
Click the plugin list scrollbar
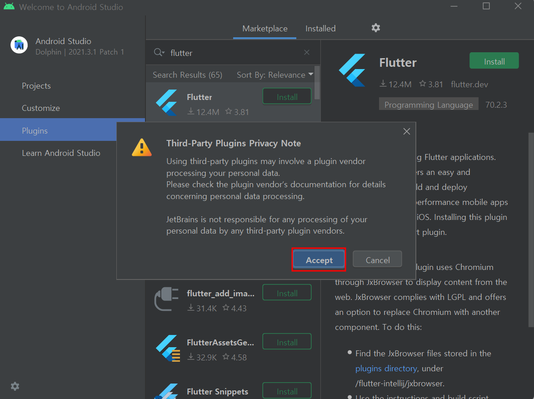(x=317, y=83)
